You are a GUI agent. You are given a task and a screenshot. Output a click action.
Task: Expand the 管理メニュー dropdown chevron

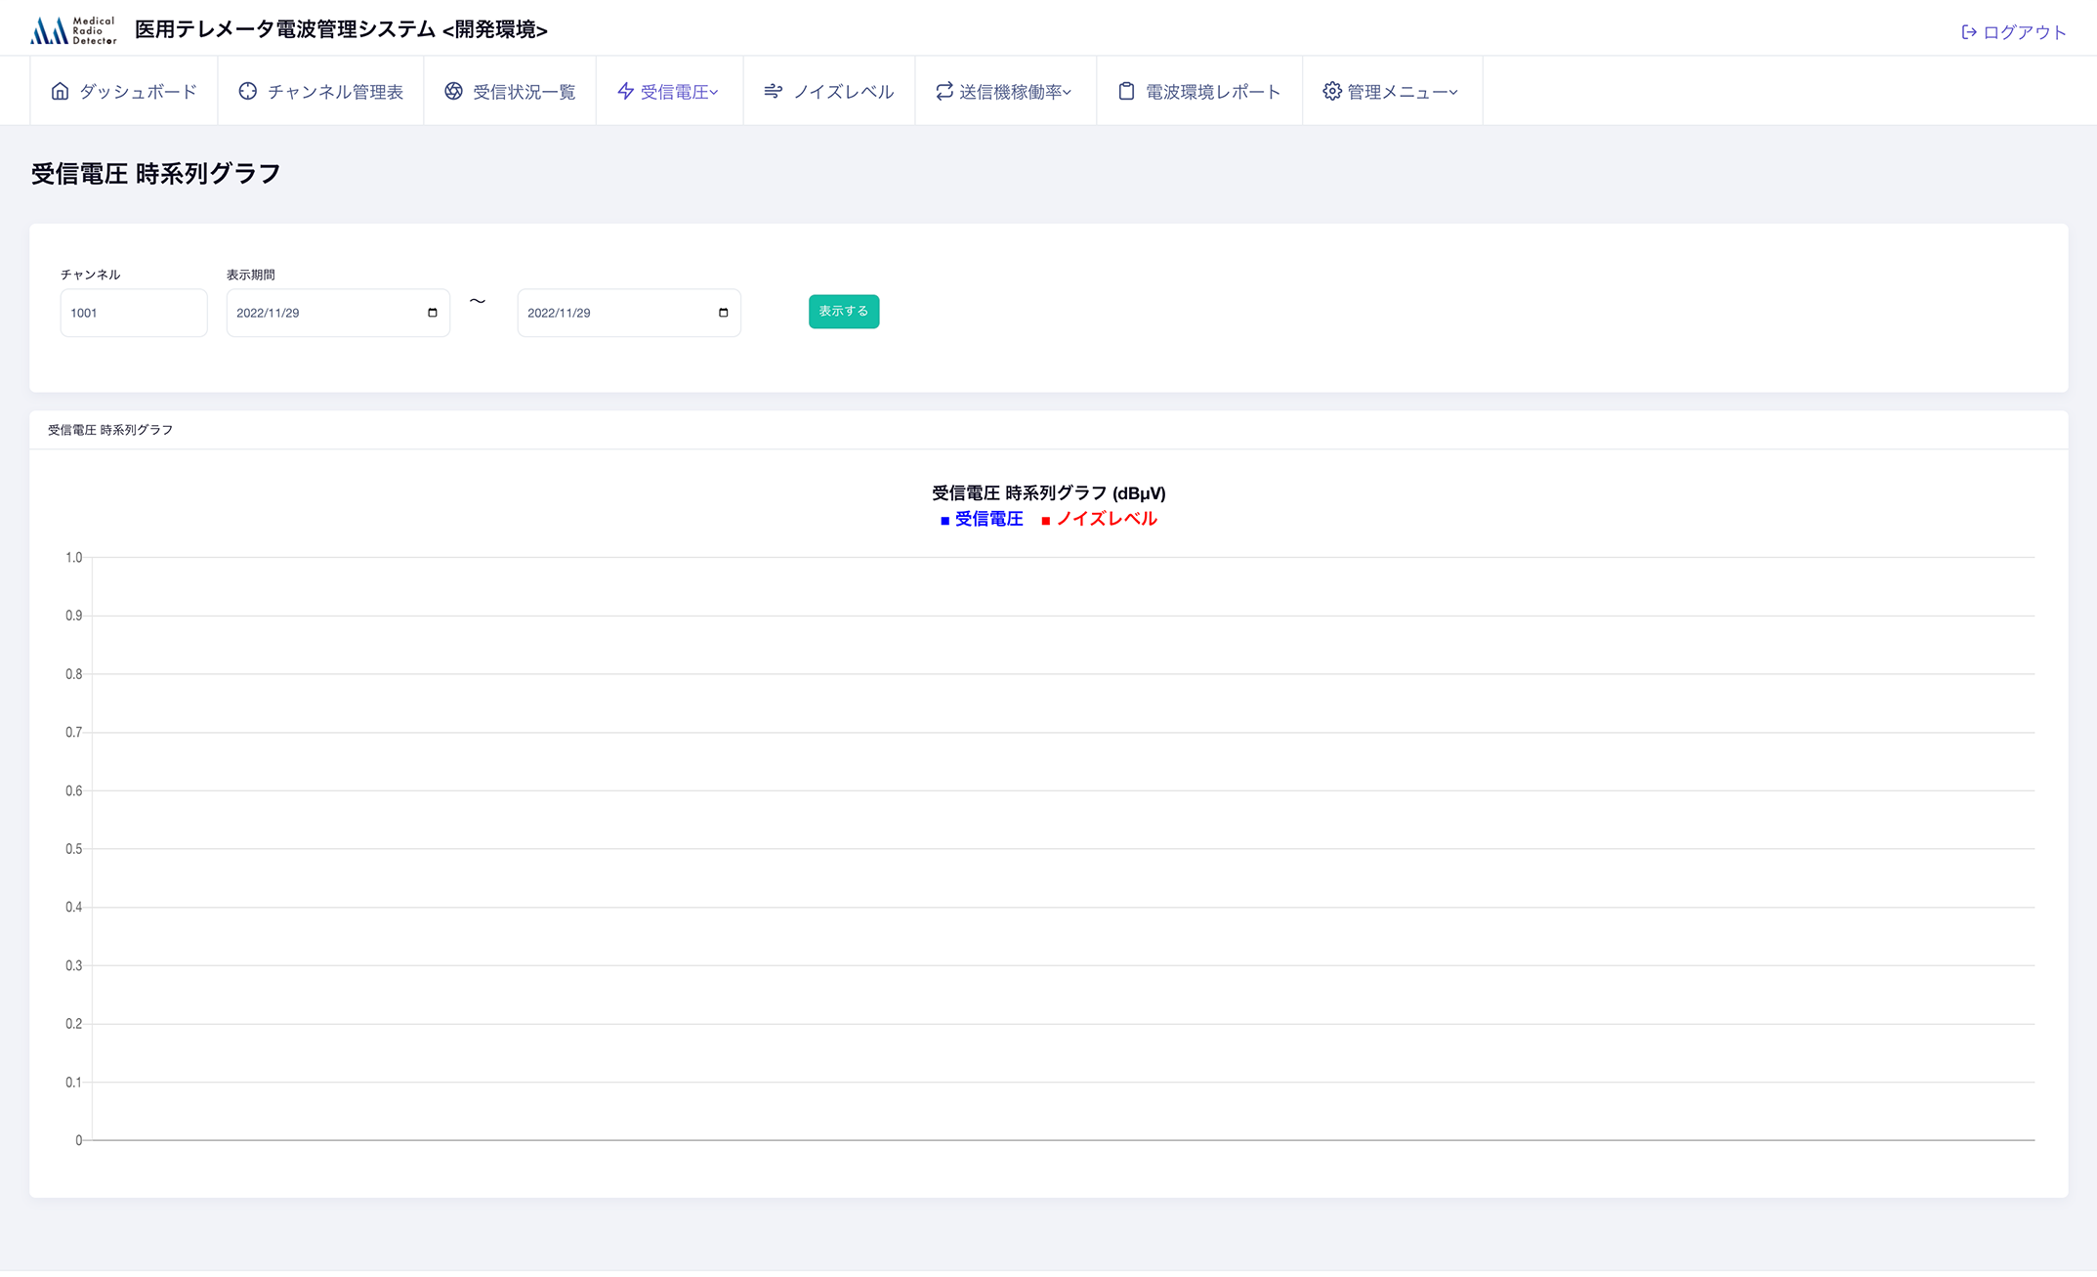click(x=1454, y=92)
